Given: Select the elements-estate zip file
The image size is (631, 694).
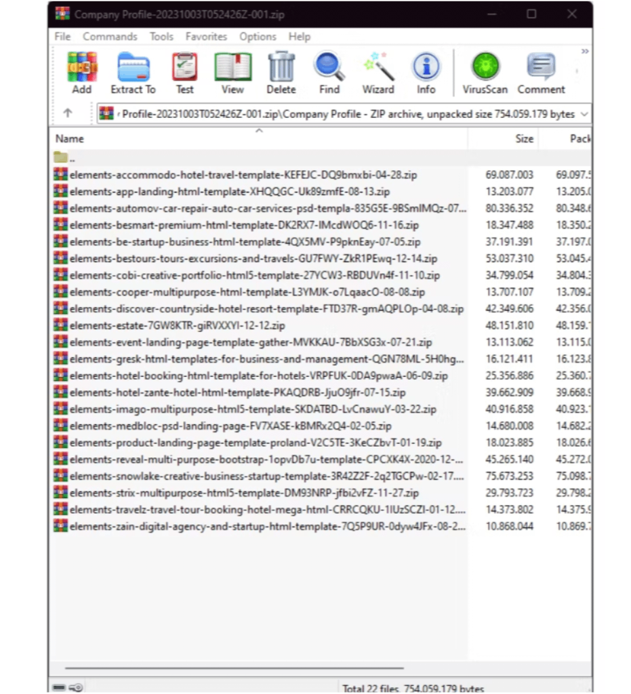Looking at the screenshot, I should click(178, 325).
